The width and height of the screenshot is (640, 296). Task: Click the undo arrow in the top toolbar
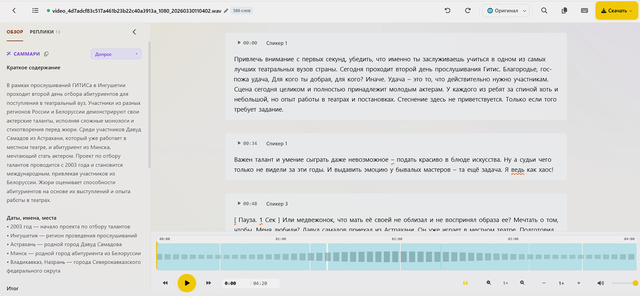448,11
